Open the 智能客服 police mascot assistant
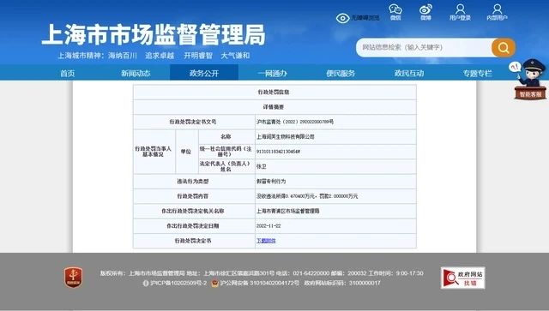 coord(529,80)
